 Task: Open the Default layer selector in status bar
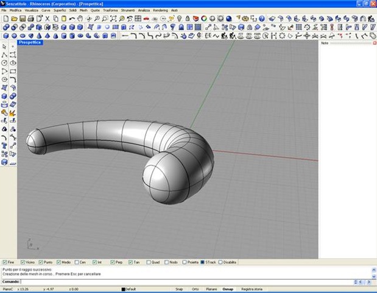click(130, 289)
